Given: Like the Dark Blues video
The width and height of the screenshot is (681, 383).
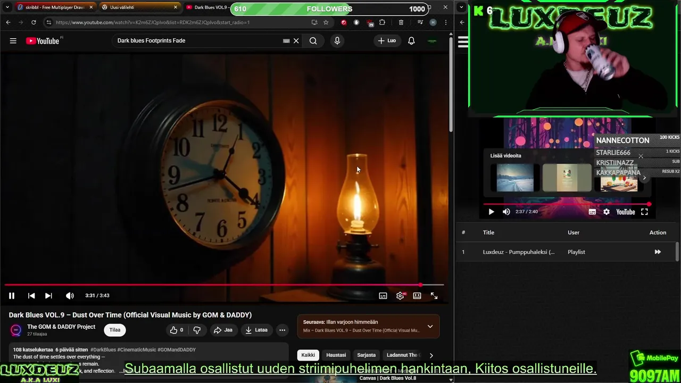Looking at the screenshot, I should 176,330.
